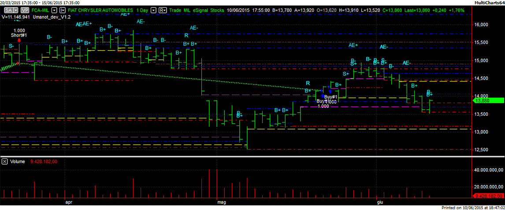The width and height of the screenshot is (505, 210).
Task: Expand the 1 Day resolution dropdown
Action: pos(153,9)
